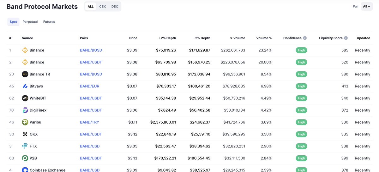Click the Bitvavo logo icon
The height and width of the screenshot is (172, 379).
tap(25, 86)
